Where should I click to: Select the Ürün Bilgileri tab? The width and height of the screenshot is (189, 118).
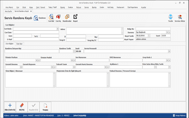[x=9, y=44]
